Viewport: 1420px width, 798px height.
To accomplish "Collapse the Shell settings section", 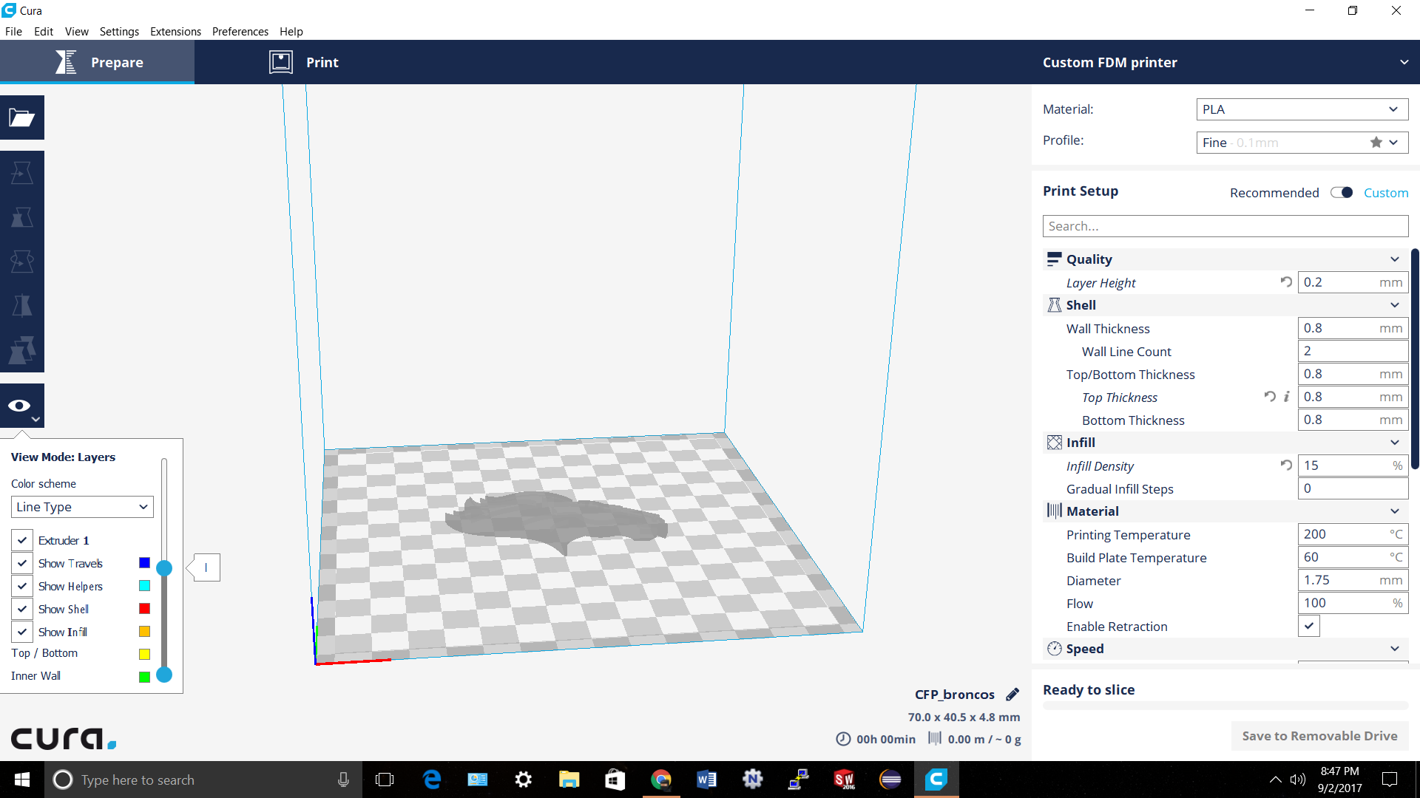I will coord(1394,305).
